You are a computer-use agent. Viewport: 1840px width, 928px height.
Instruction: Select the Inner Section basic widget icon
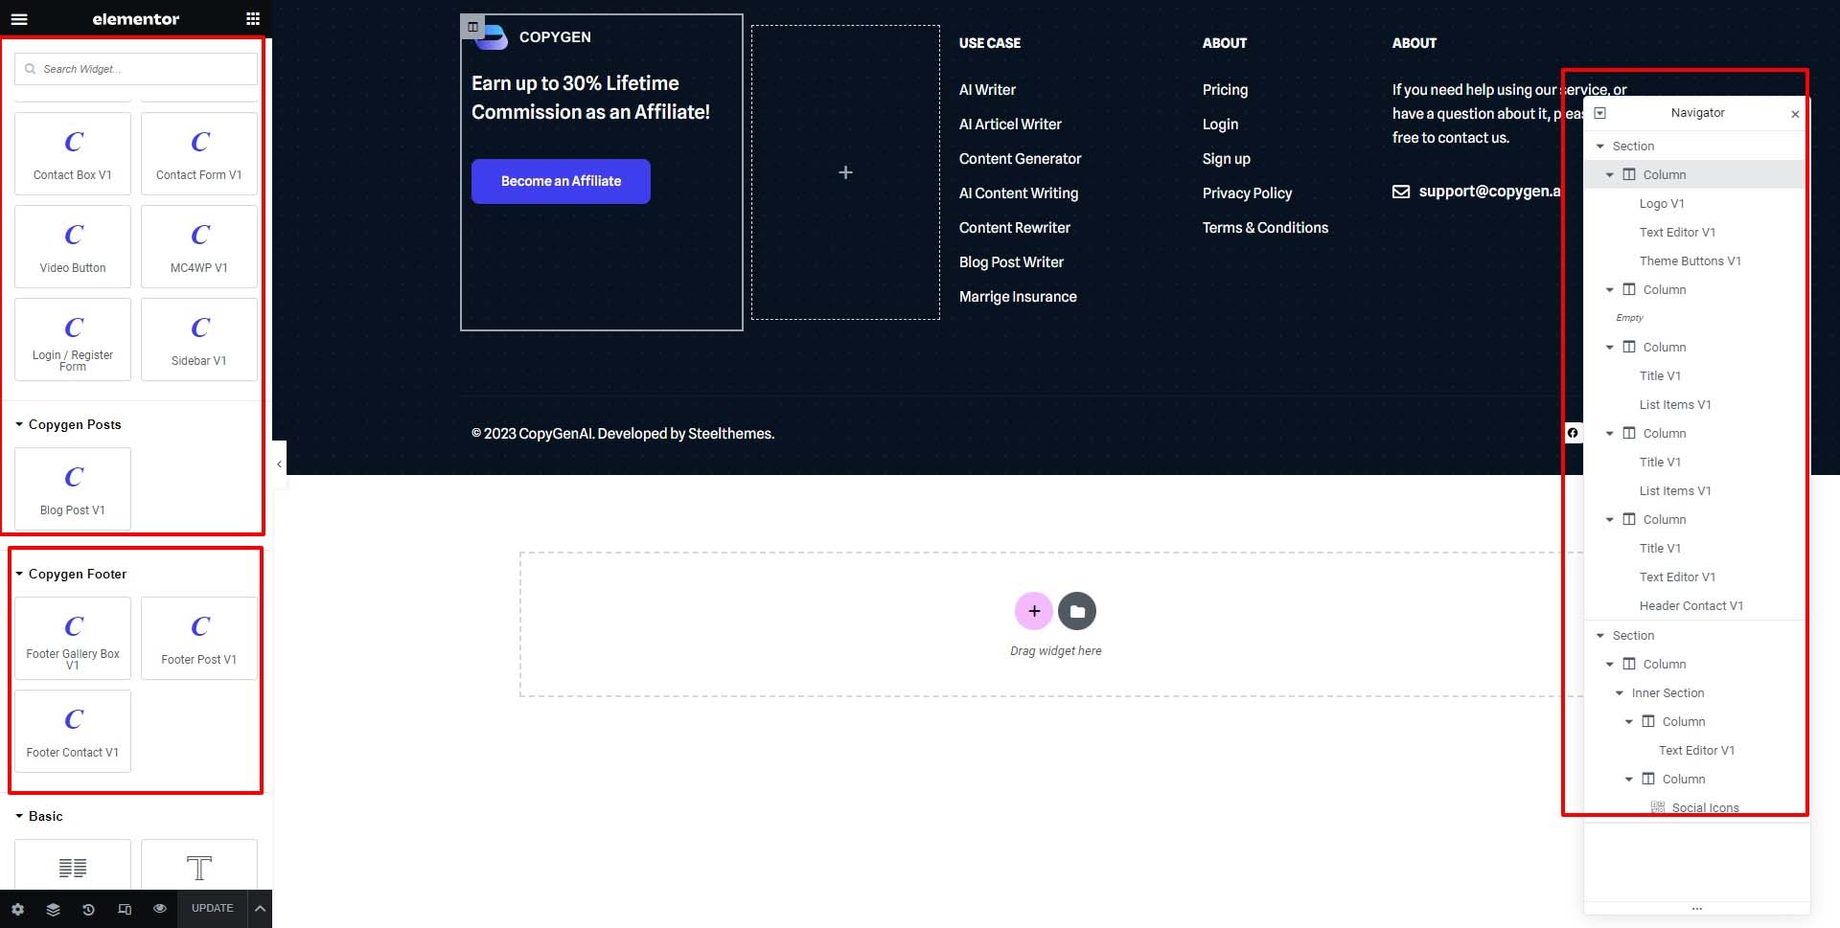(73, 868)
